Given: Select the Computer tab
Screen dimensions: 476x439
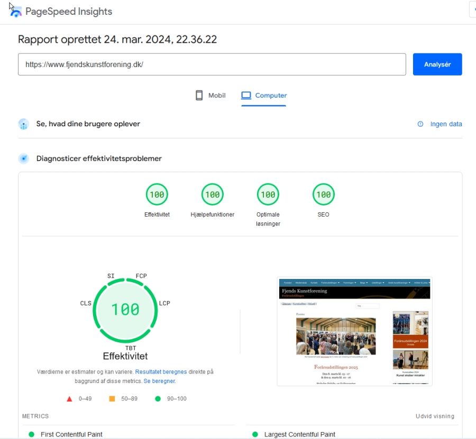Looking at the screenshot, I should click(263, 96).
